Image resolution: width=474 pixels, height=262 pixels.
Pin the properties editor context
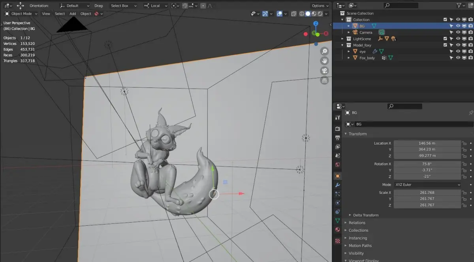tap(471, 113)
